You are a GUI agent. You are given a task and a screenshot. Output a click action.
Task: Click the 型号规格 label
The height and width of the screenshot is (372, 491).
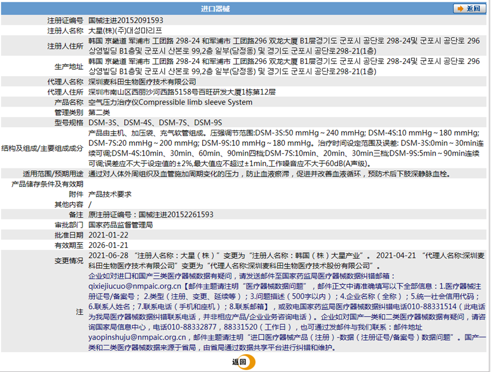[69, 122]
